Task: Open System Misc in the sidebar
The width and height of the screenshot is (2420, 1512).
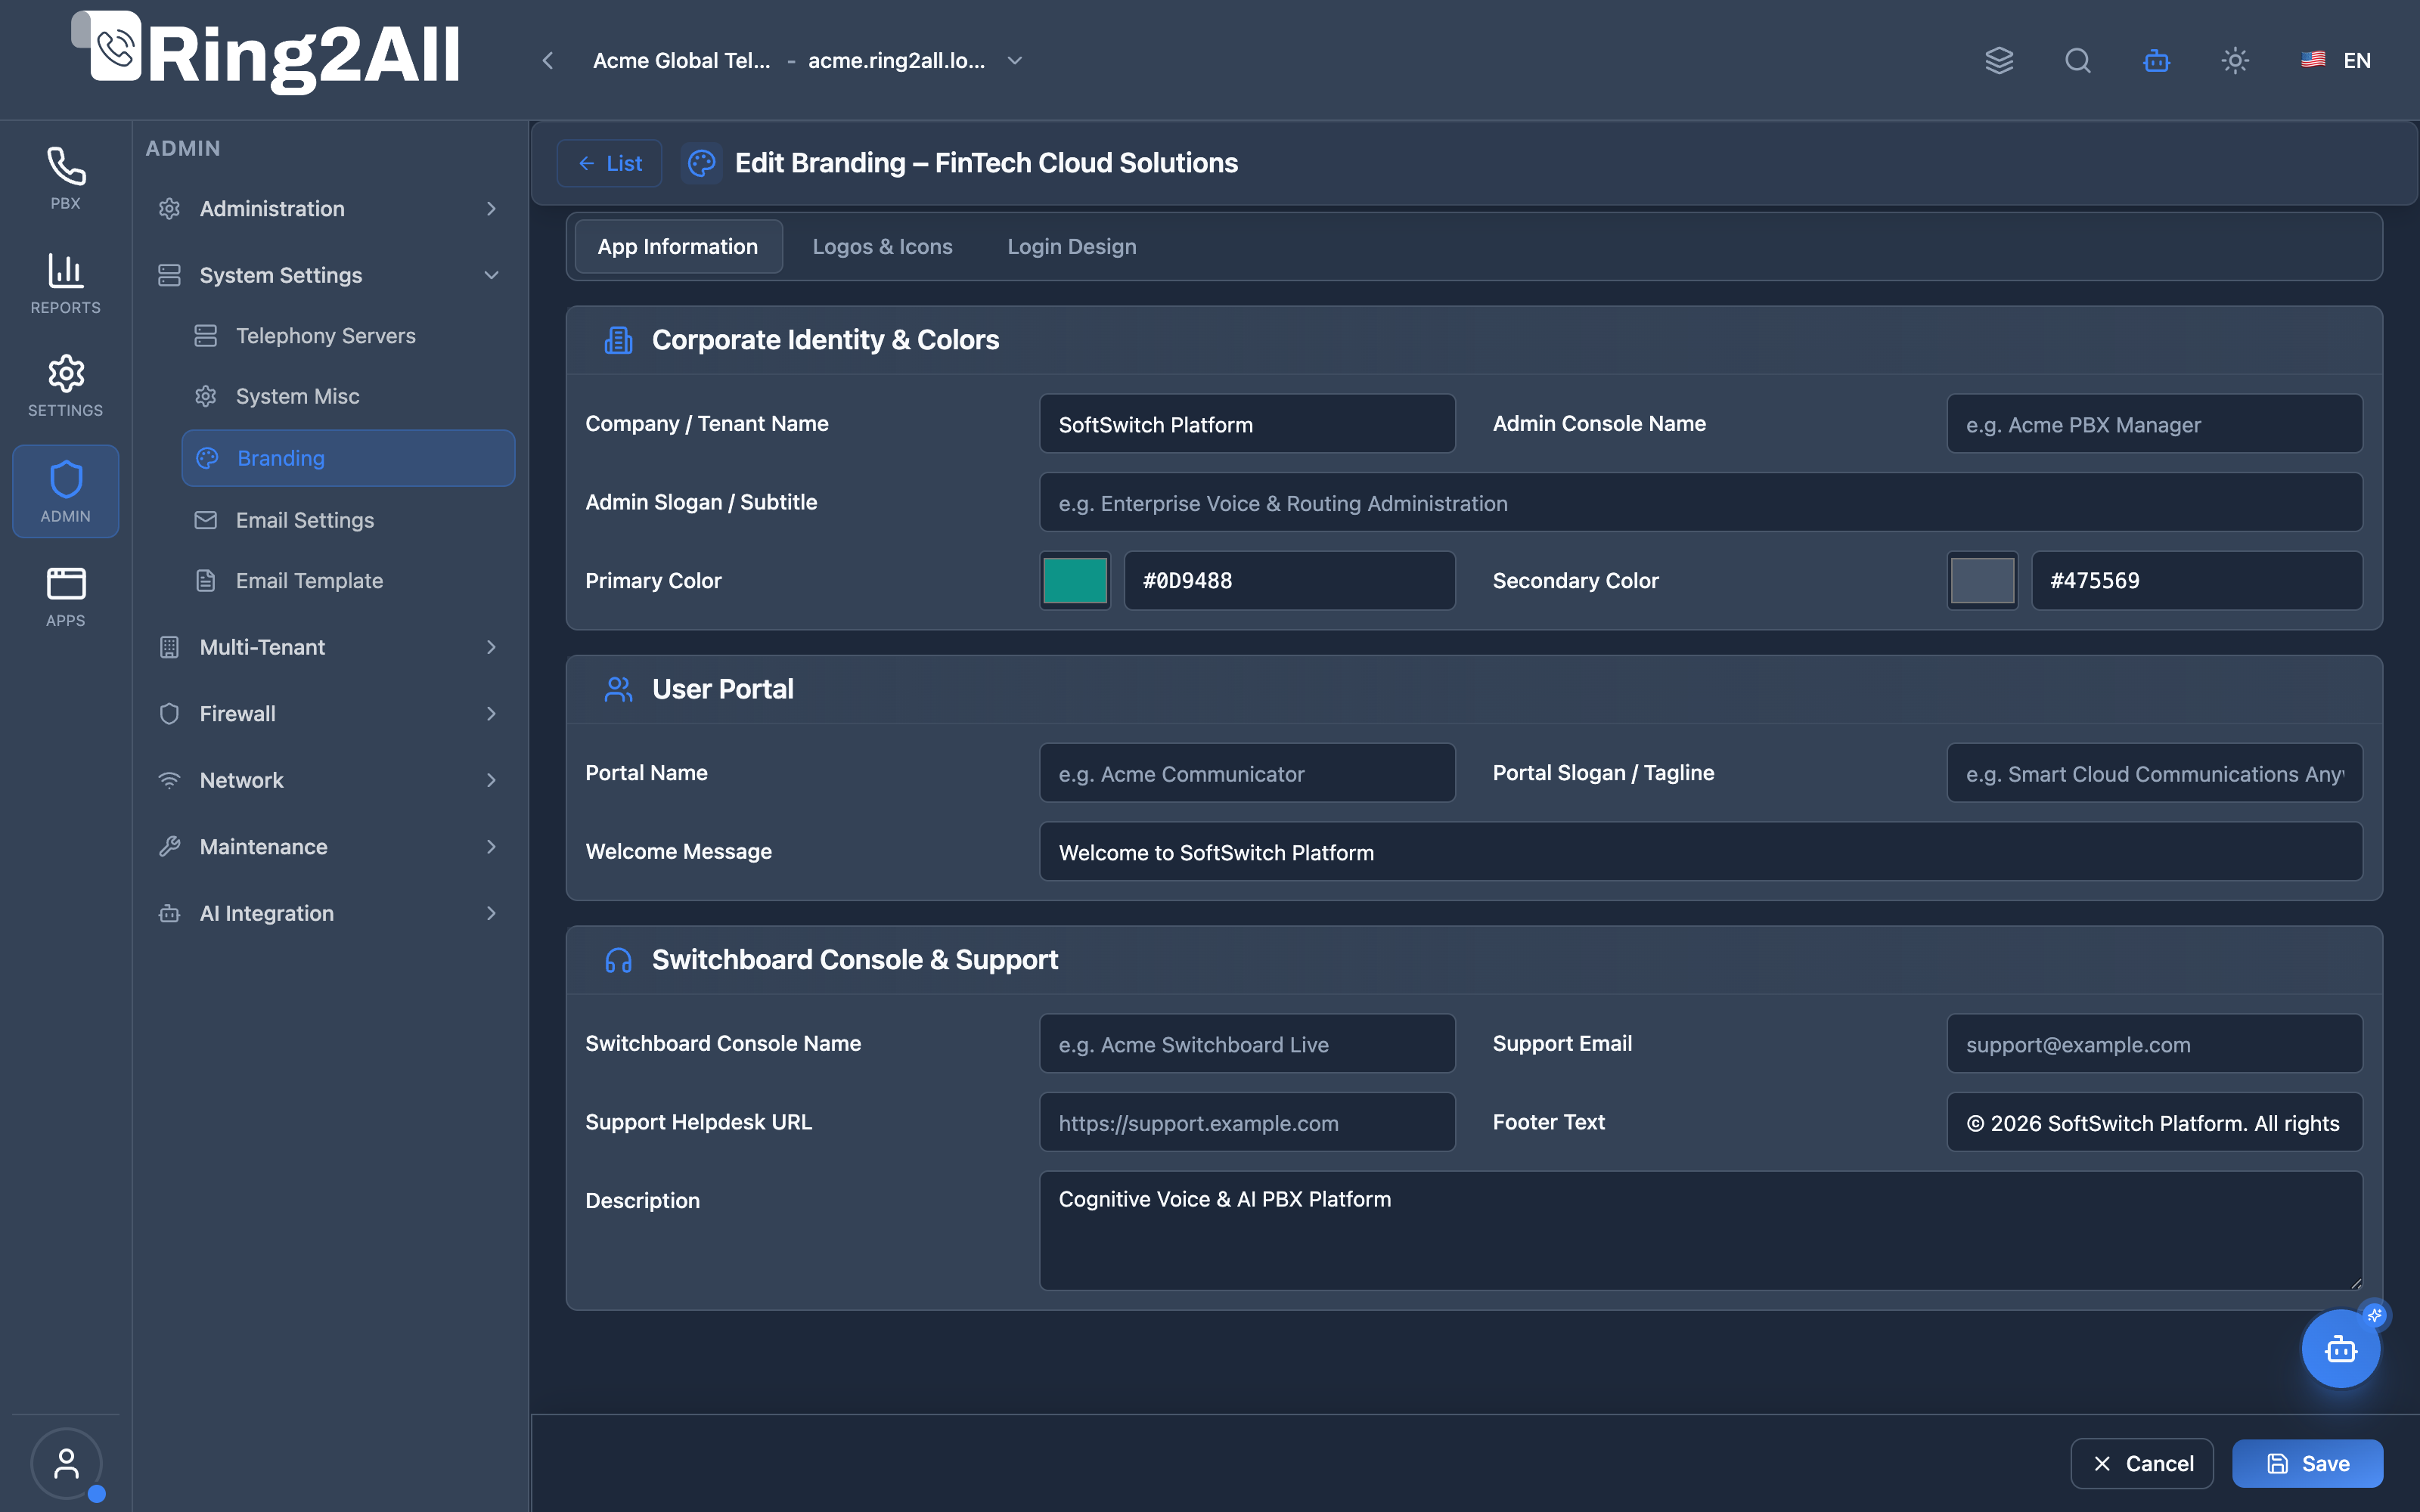Action: pos(348,396)
